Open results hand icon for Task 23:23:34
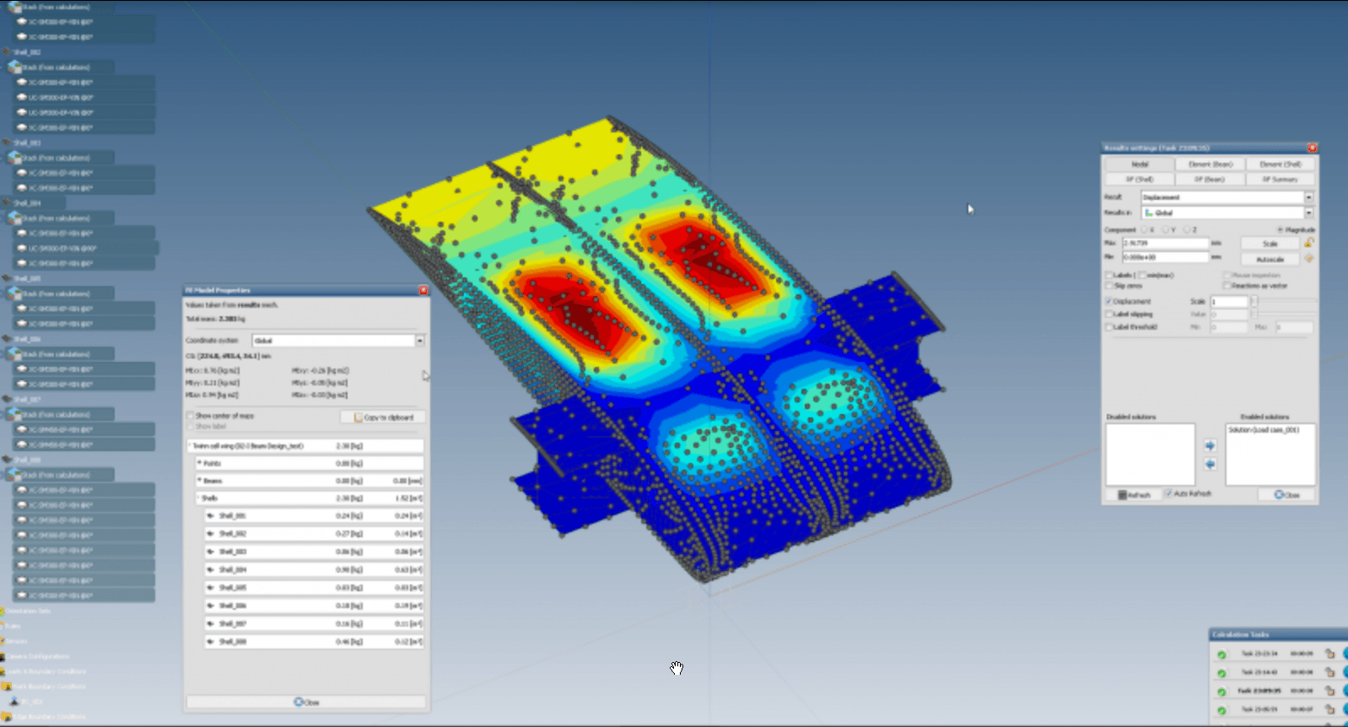The height and width of the screenshot is (727, 1348). tap(1330, 654)
